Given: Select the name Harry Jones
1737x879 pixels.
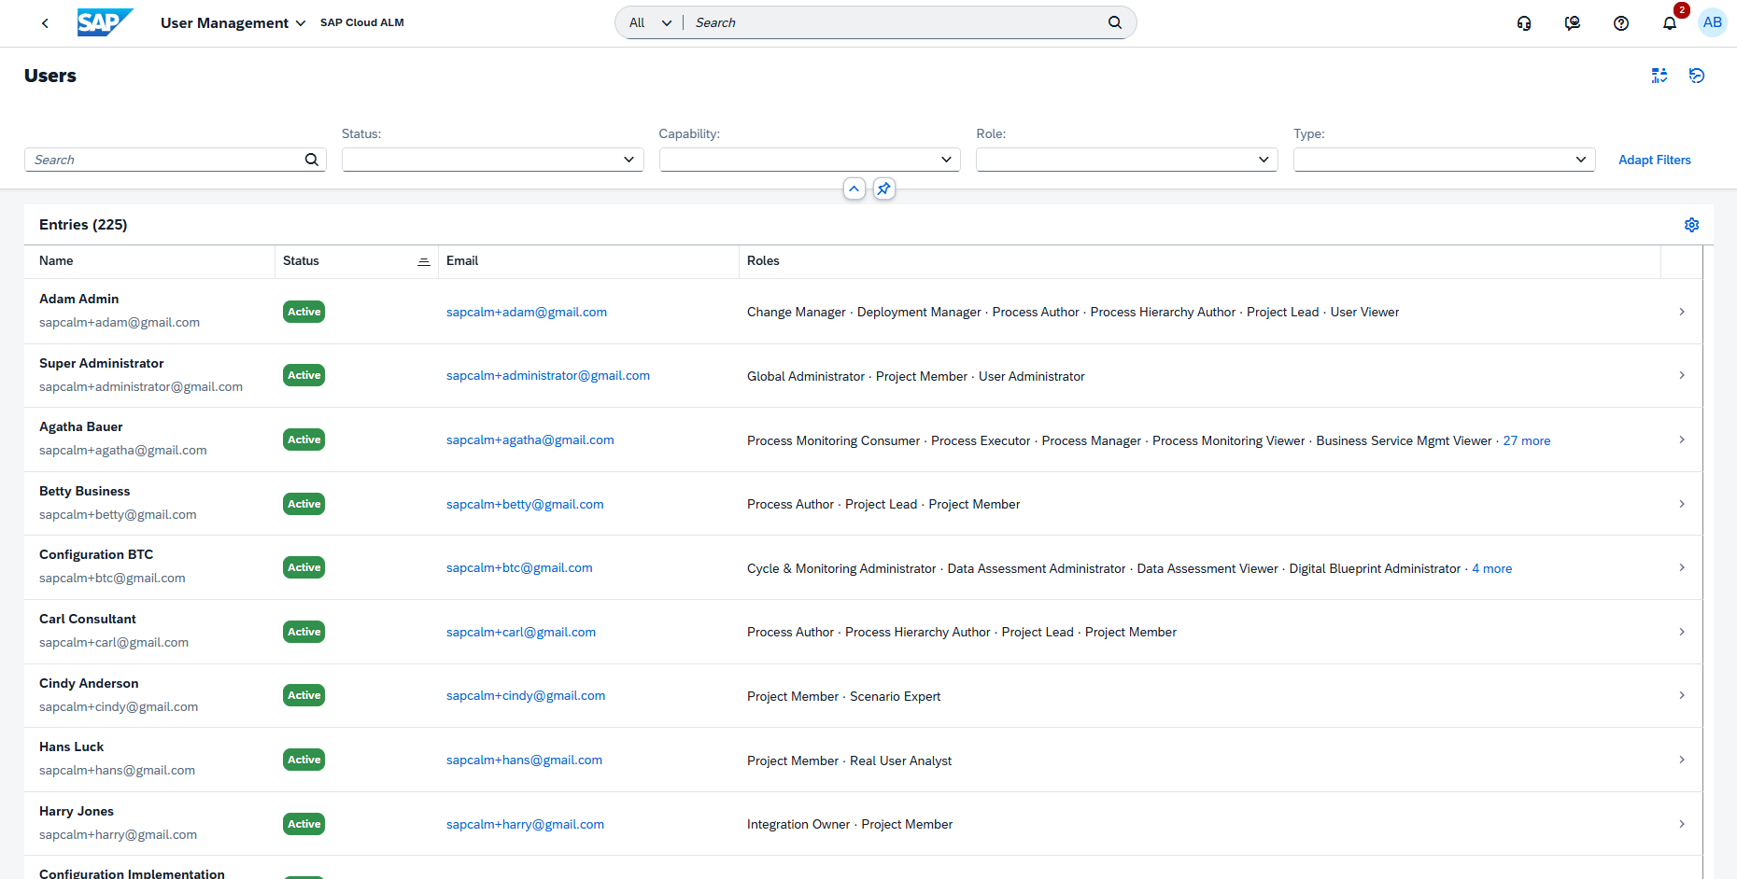Looking at the screenshot, I should pyautogui.click(x=77, y=812).
